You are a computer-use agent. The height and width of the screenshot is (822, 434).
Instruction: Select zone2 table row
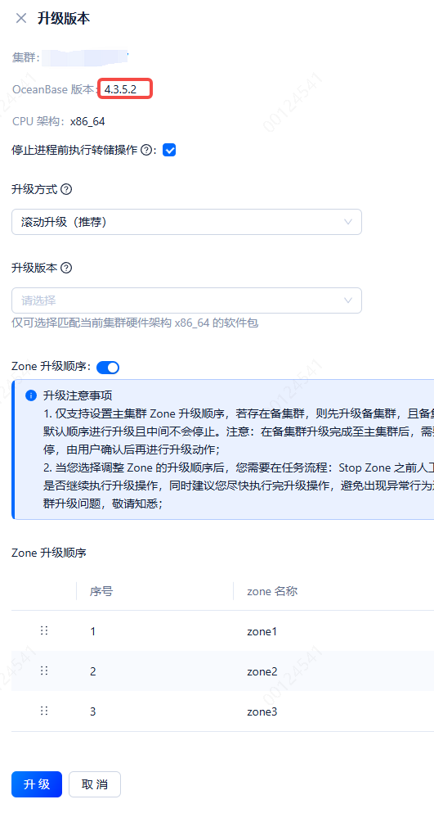tap(222, 671)
